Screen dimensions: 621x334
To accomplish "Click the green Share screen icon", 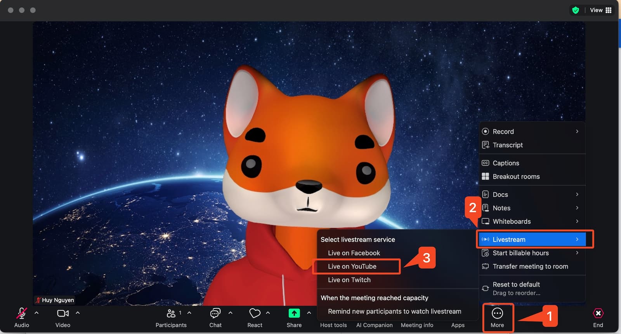I will (x=294, y=313).
